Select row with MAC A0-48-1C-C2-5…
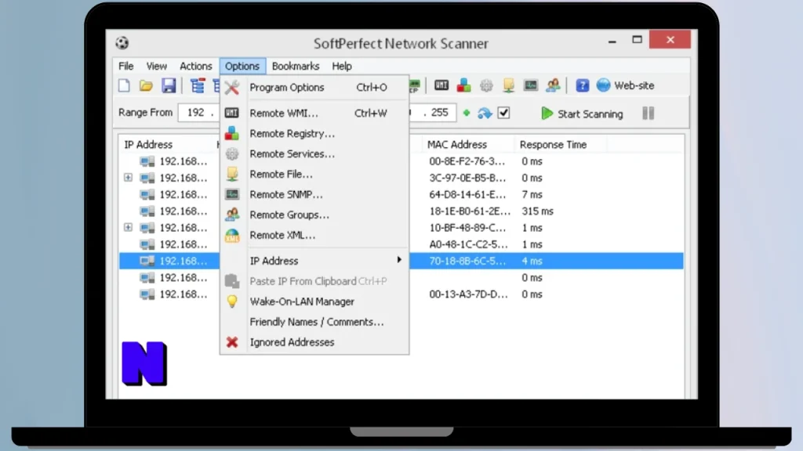The height and width of the screenshot is (451, 803). [x=401, y=244]
